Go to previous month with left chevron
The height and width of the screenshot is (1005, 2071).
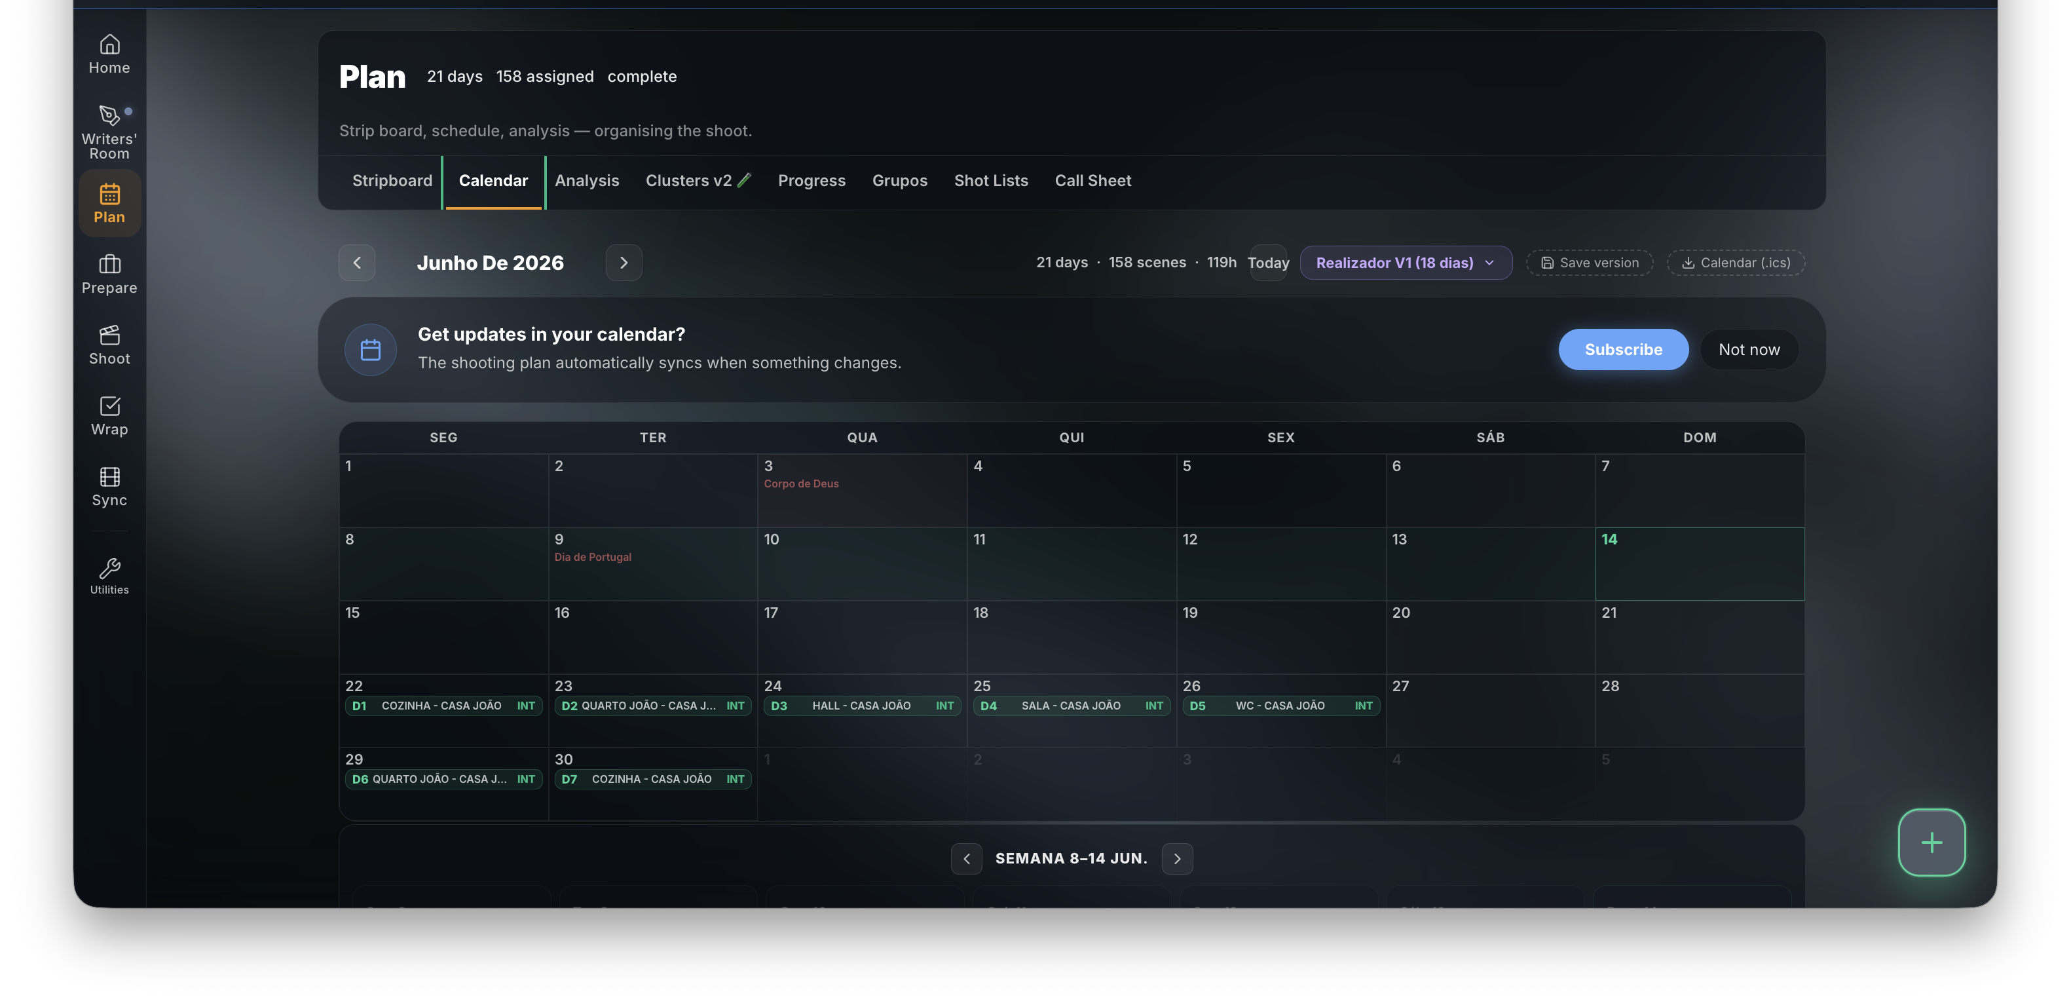(357, 263)
